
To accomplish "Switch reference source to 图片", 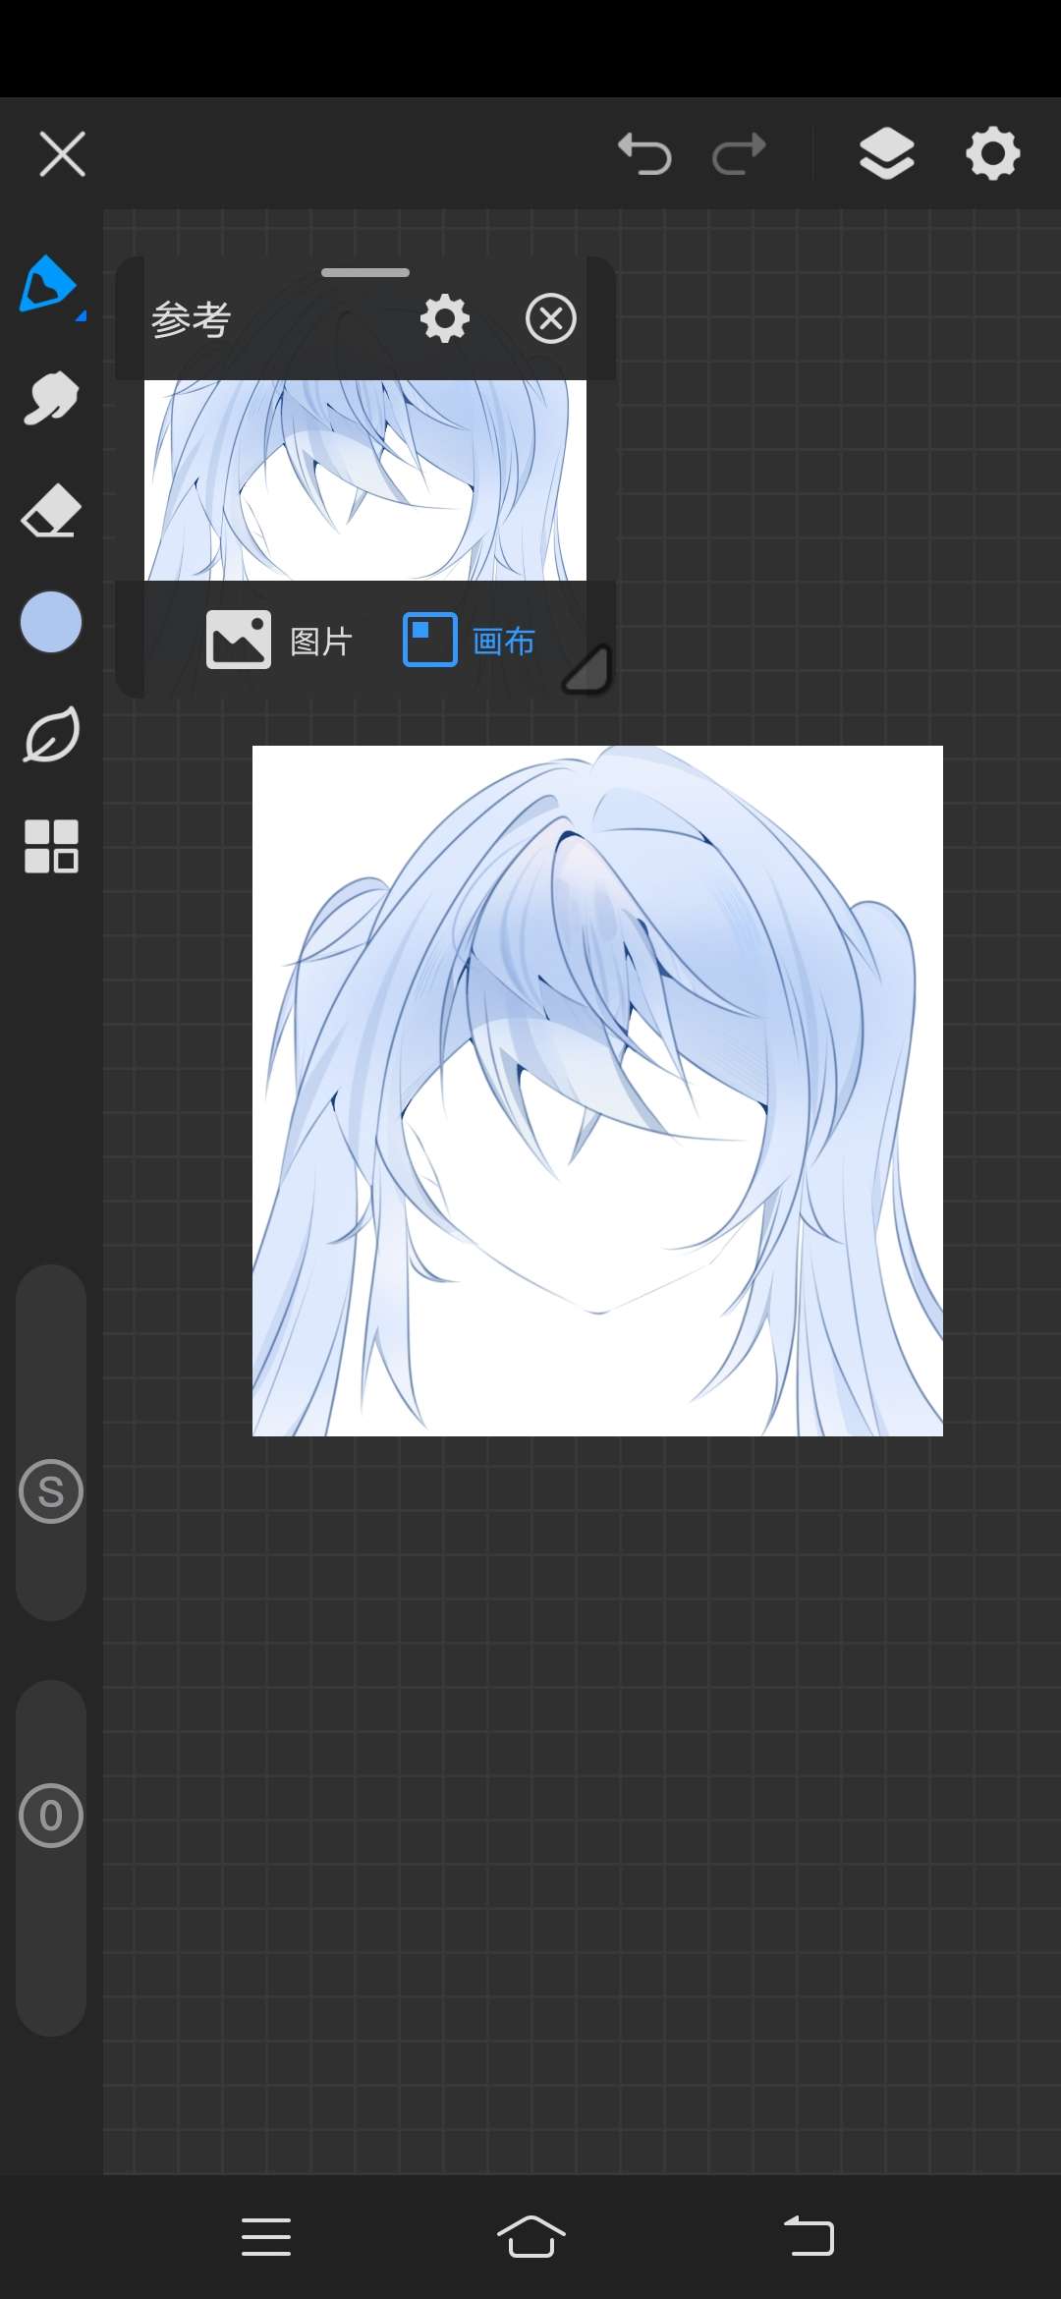I will click(x=280, y=641).
